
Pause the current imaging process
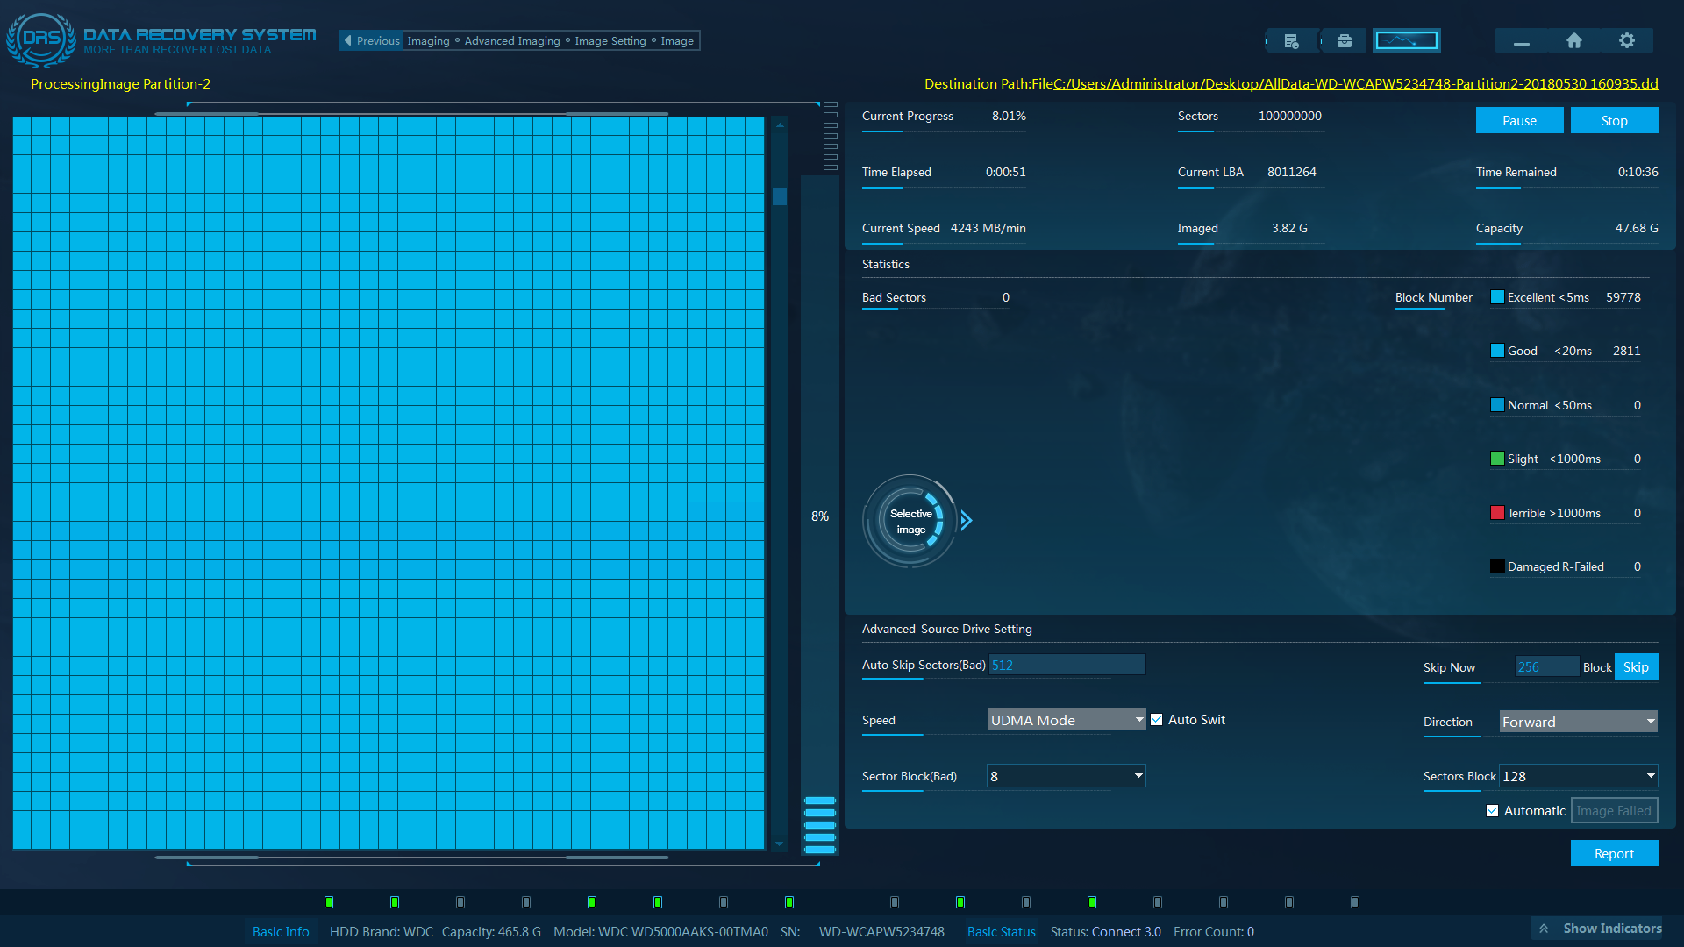1519,120
